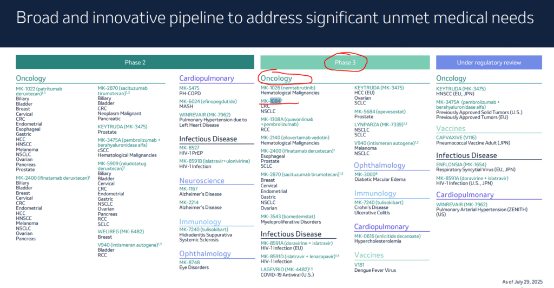This screenshot has width=554, height=288.
Task: Click MK-6024 (efinopegdutide) entry
Action: 208,101
